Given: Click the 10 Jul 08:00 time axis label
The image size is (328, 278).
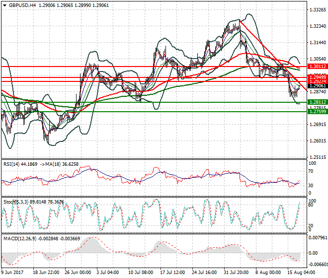Looking at the screenshot, I should coord(141,273).
